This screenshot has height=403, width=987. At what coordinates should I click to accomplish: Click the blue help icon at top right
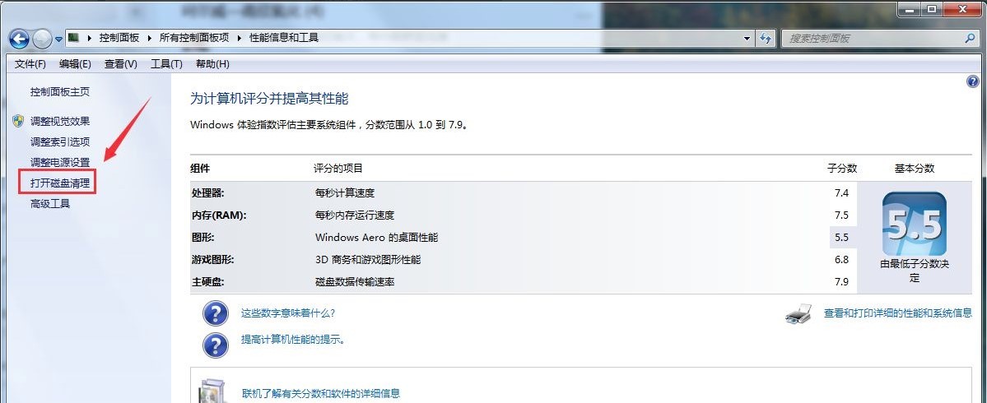[972, 81]
